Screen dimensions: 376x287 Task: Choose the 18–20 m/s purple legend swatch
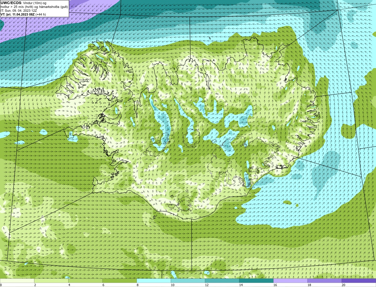(325, 281)
